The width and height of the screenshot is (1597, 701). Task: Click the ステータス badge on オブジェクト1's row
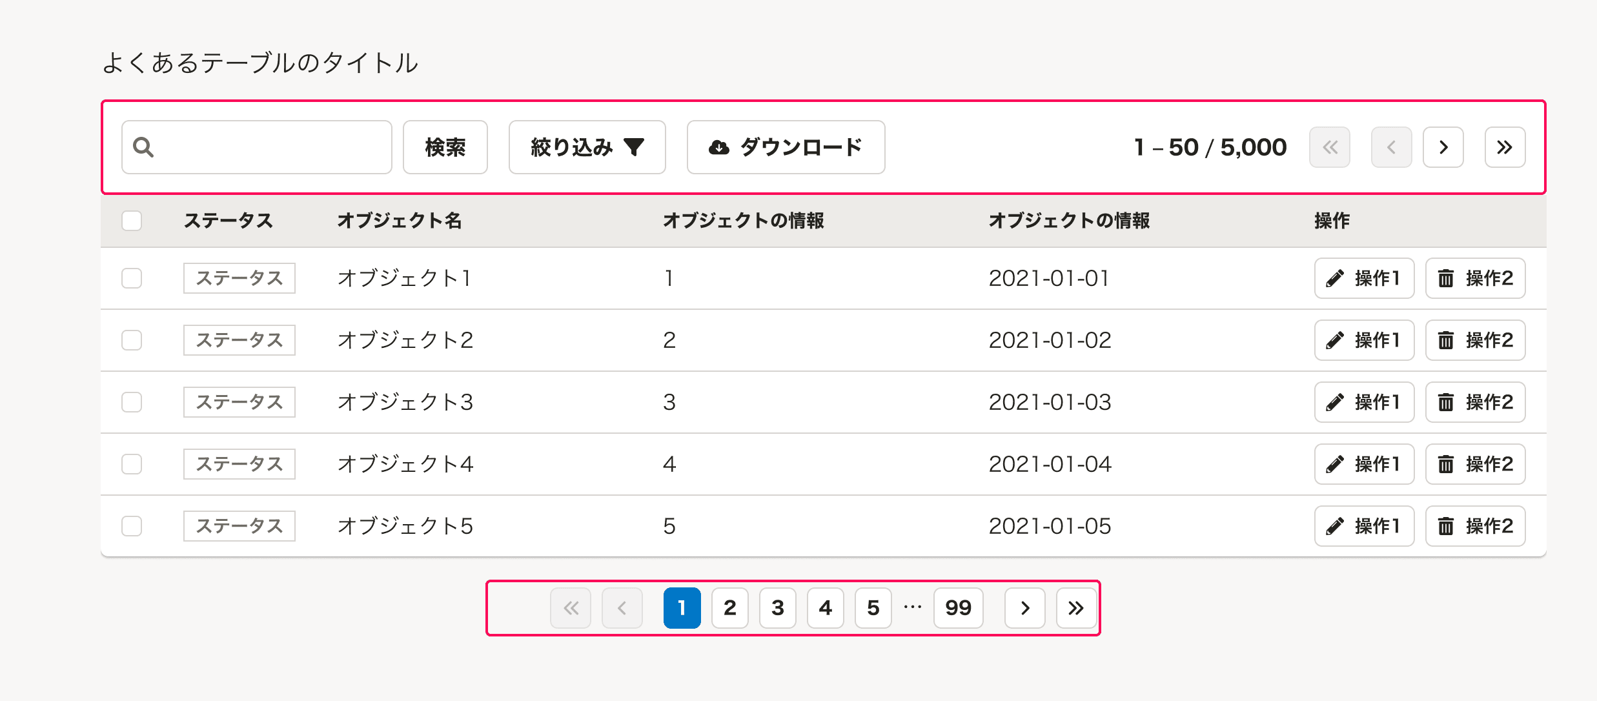[239, 278]
